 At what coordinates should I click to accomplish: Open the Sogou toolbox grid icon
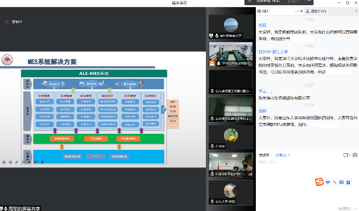pyautogui.click(x=348, y=182)
